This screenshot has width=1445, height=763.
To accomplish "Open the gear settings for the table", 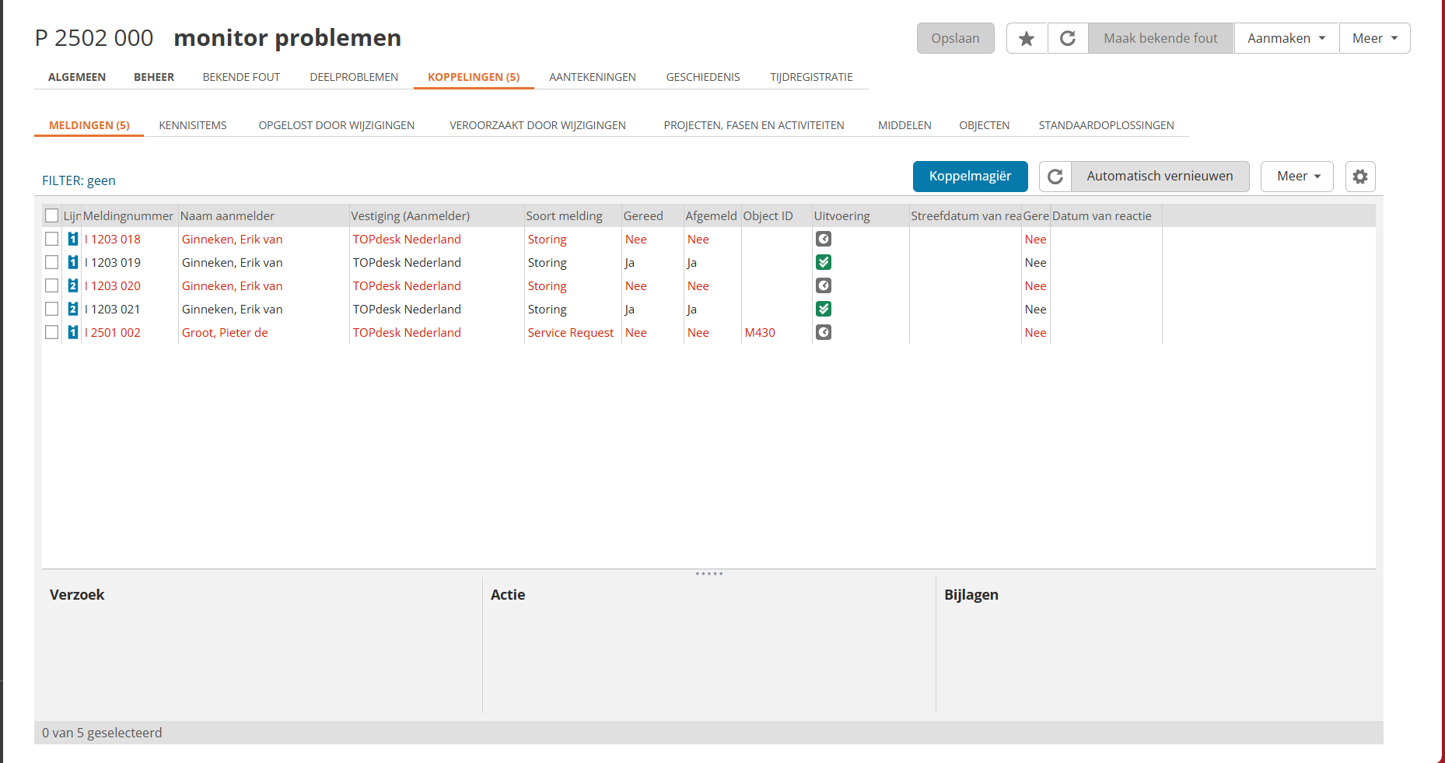I will (x=1359, y=177).
